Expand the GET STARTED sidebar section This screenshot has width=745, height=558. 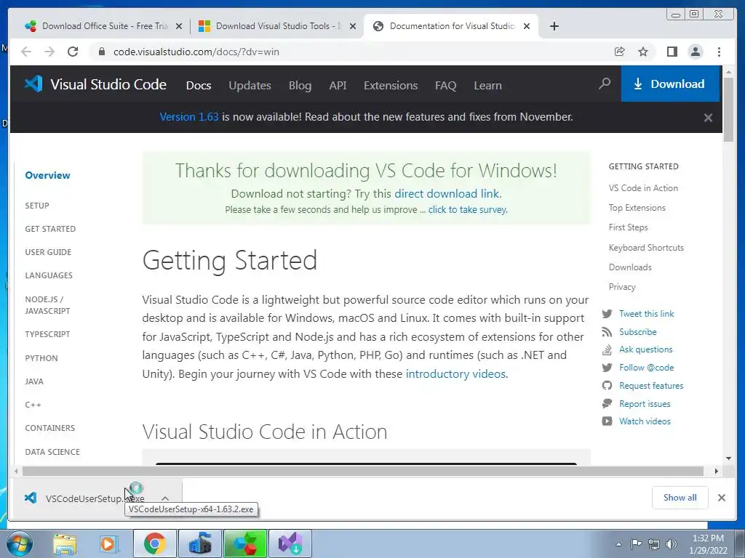pos(50,229)
